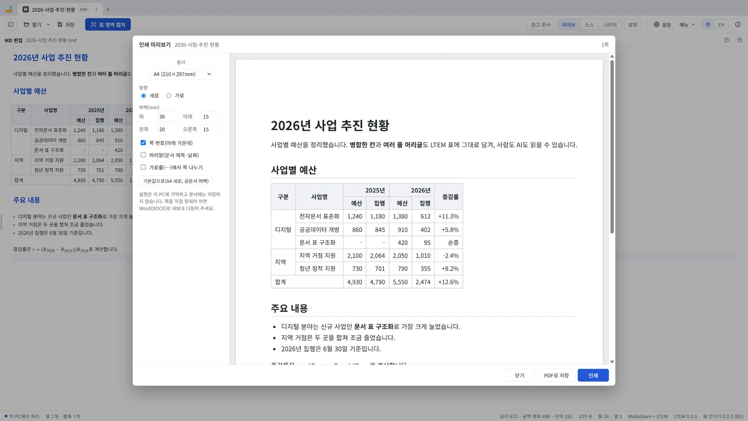Toggle the sidebar panel icon
The image size is (748, 421).
point(11,24)
